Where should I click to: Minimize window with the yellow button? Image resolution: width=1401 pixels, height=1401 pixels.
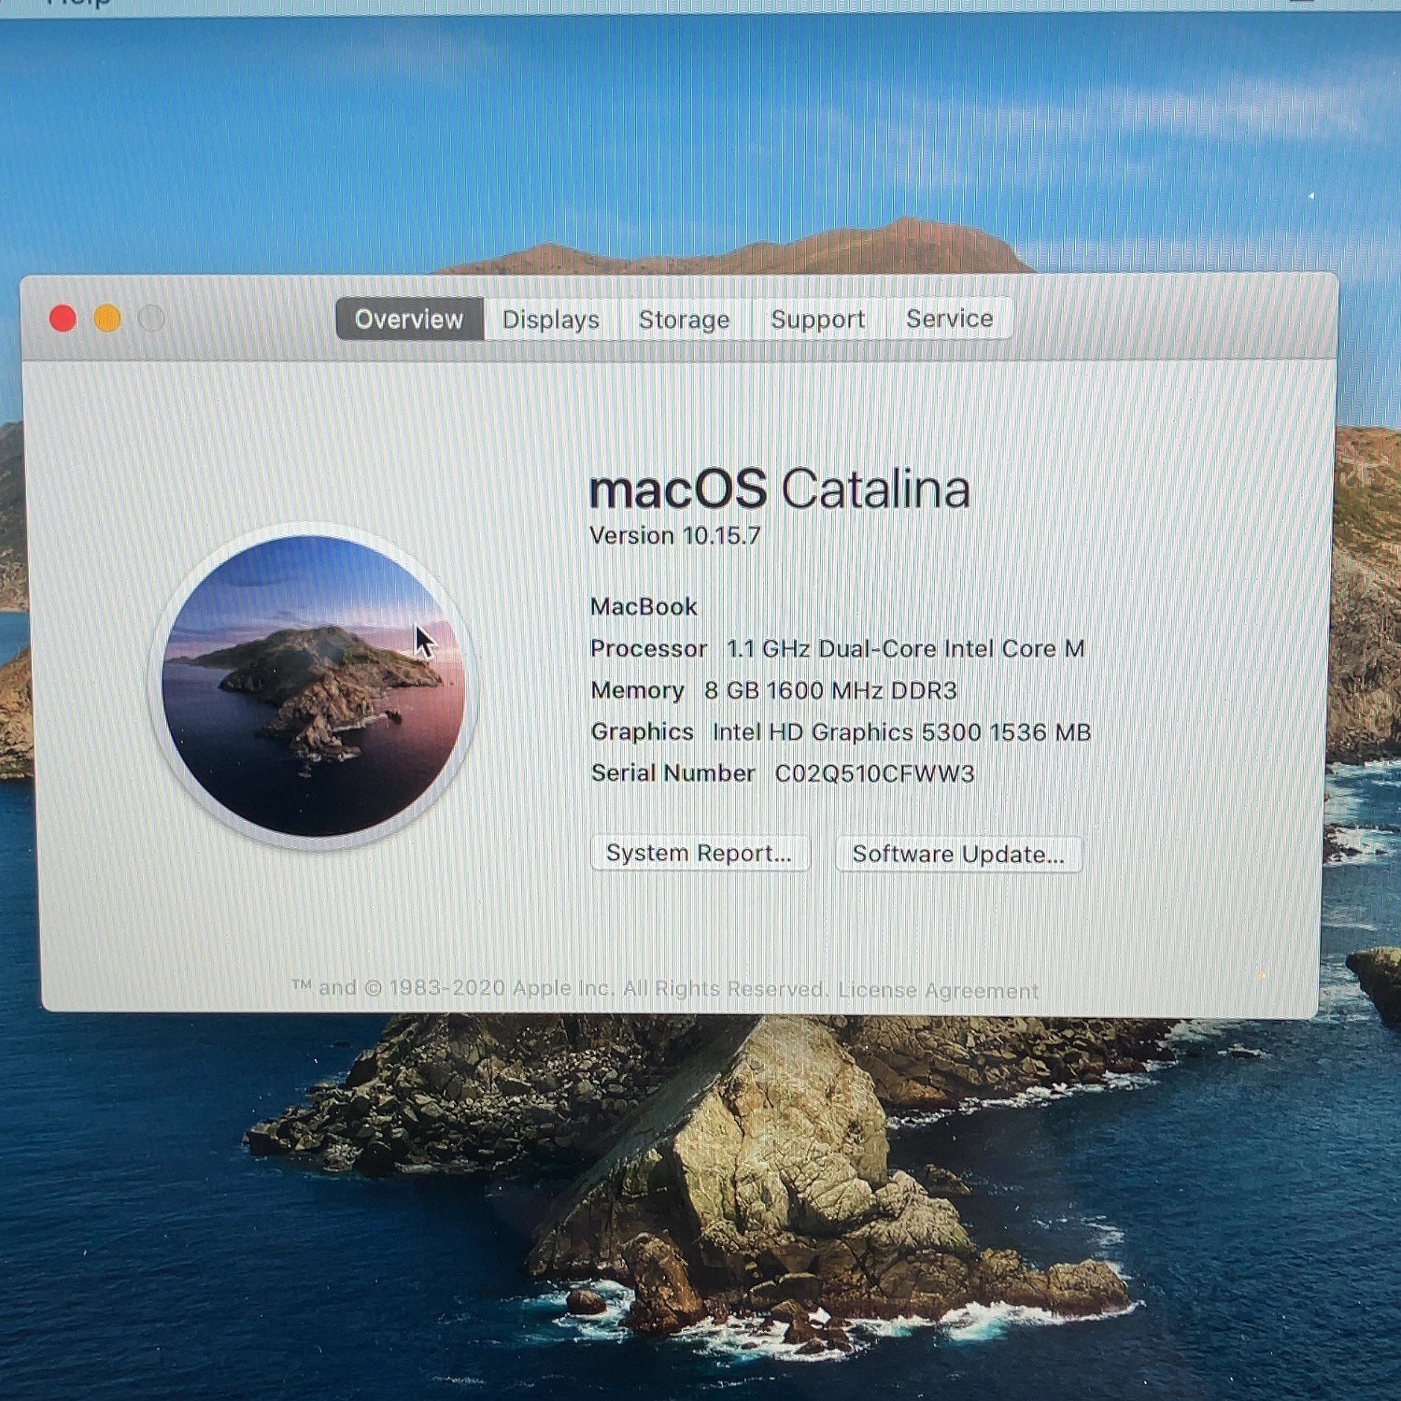[x=107, y=318]
